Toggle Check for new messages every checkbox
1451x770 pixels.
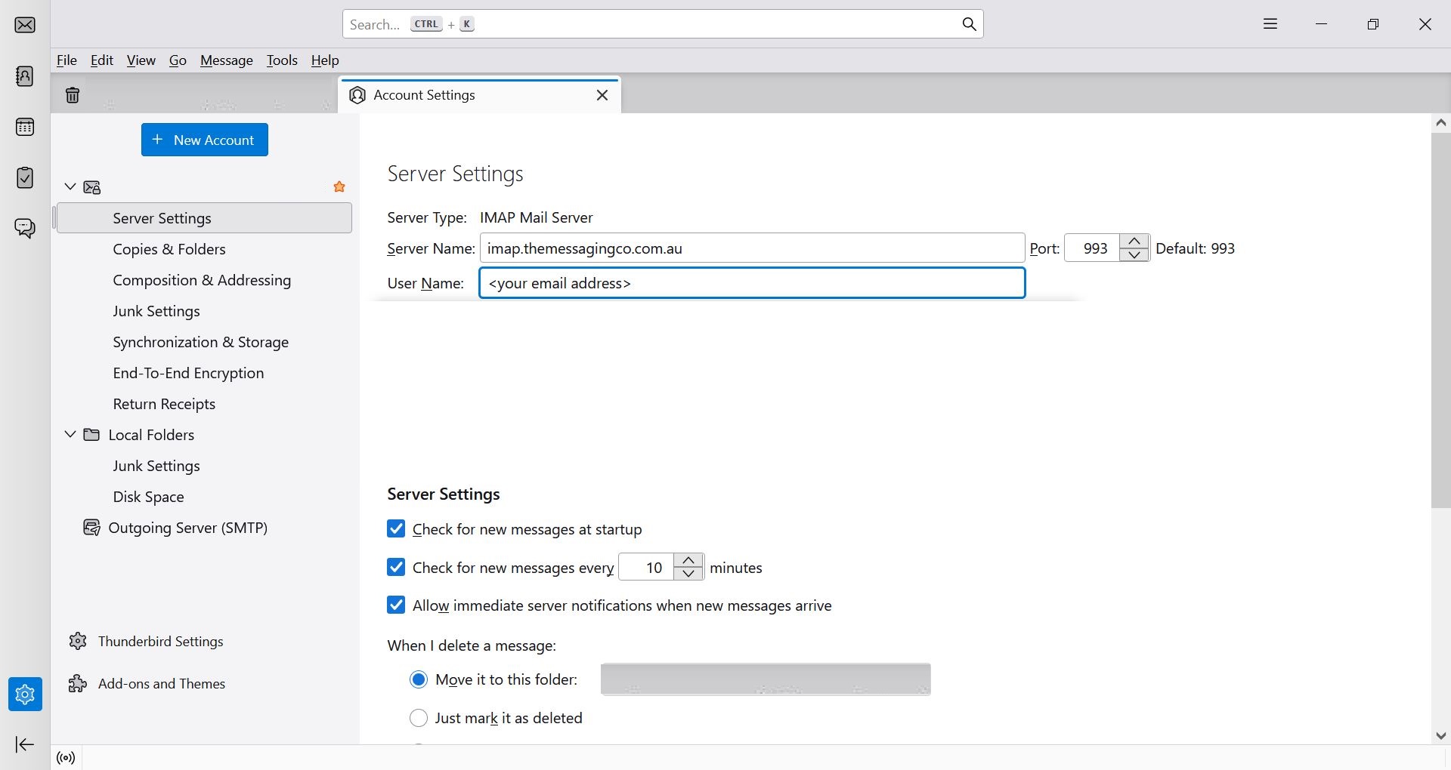tap(396, 567)
